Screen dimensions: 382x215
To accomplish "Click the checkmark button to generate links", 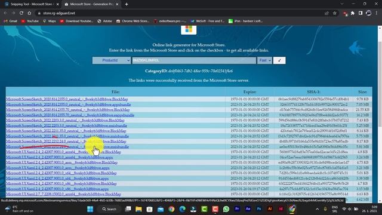I will coord(279,60).
